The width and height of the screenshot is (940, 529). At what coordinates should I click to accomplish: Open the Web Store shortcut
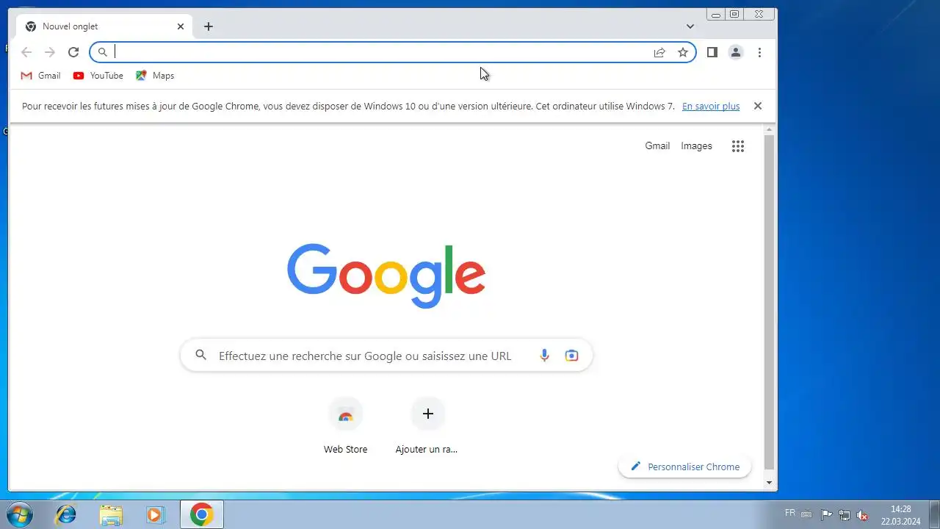[346, 426]
